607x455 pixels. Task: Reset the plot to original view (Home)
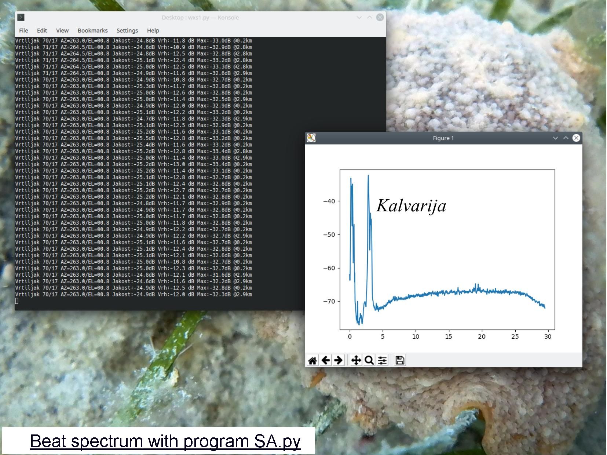[312, 360]
